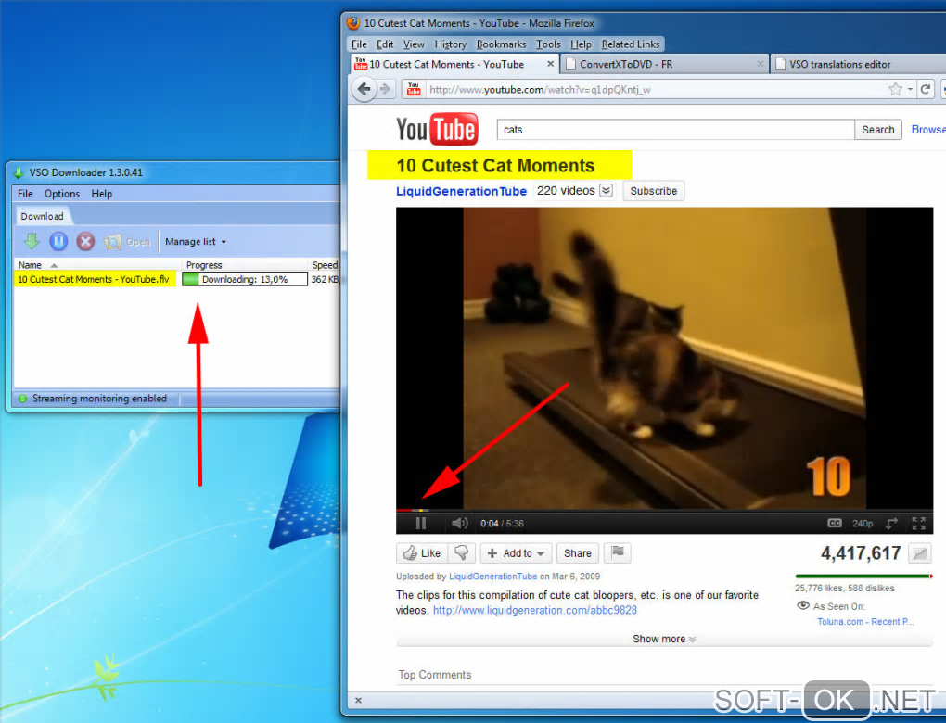The width and height of the screenshot is (946, 723).
Task: Click the expand player size icon
Action: pos(891,524)
